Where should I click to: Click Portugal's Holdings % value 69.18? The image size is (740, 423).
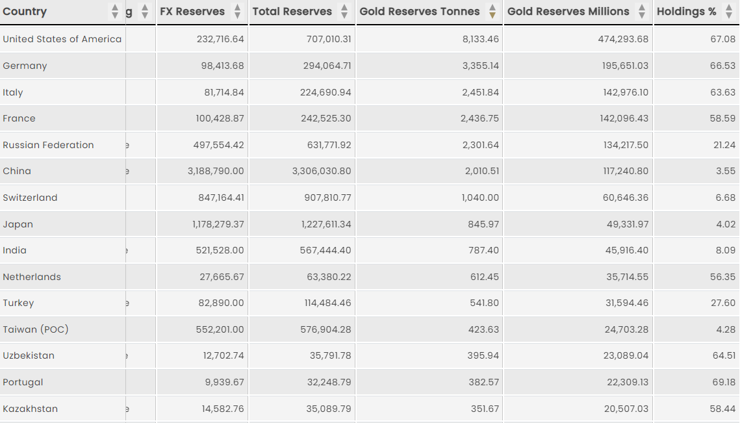(722, 383)
